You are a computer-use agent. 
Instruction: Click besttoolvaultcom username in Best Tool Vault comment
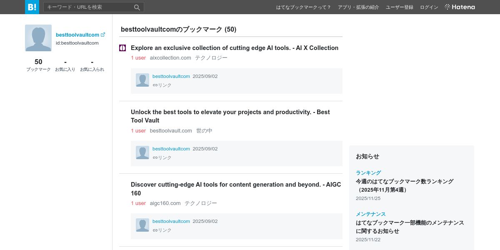point(171,149)
